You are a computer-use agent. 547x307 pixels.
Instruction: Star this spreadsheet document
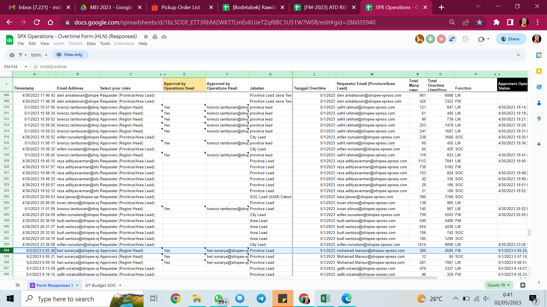tap(146, 37)
